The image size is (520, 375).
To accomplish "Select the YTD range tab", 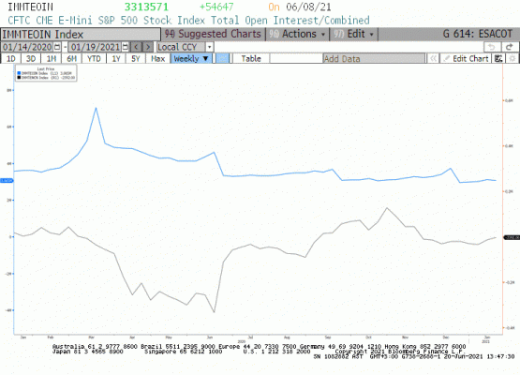I will tap(94, 59).
